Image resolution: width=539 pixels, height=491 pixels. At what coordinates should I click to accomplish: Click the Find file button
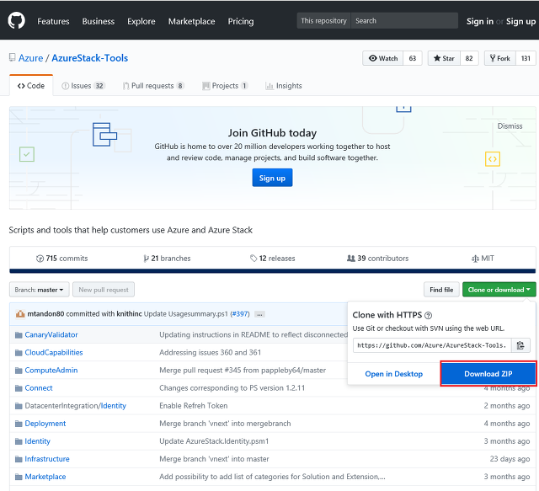point(441,290)
